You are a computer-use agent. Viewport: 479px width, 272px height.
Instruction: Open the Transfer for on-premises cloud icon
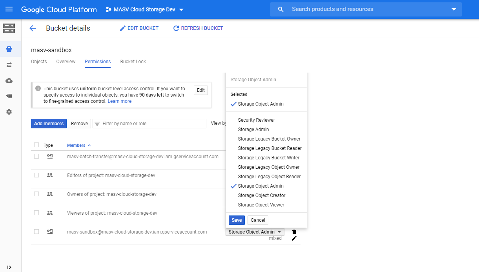(x=9, y=80)
